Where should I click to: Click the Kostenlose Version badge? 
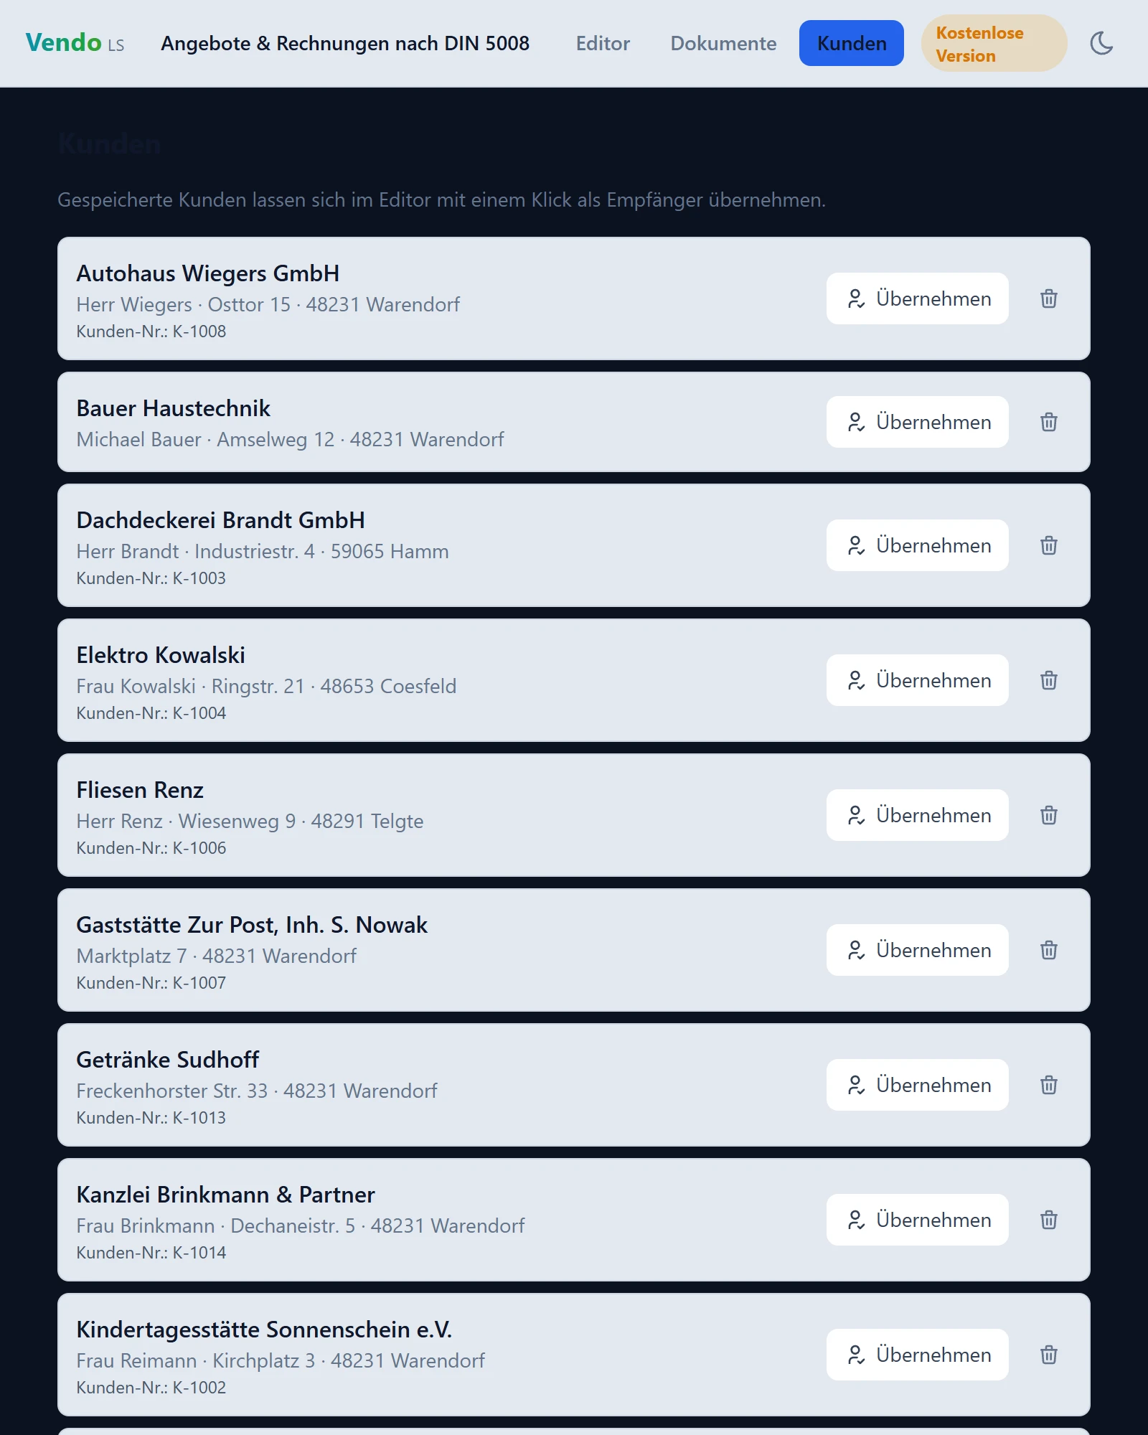(994, 44)
